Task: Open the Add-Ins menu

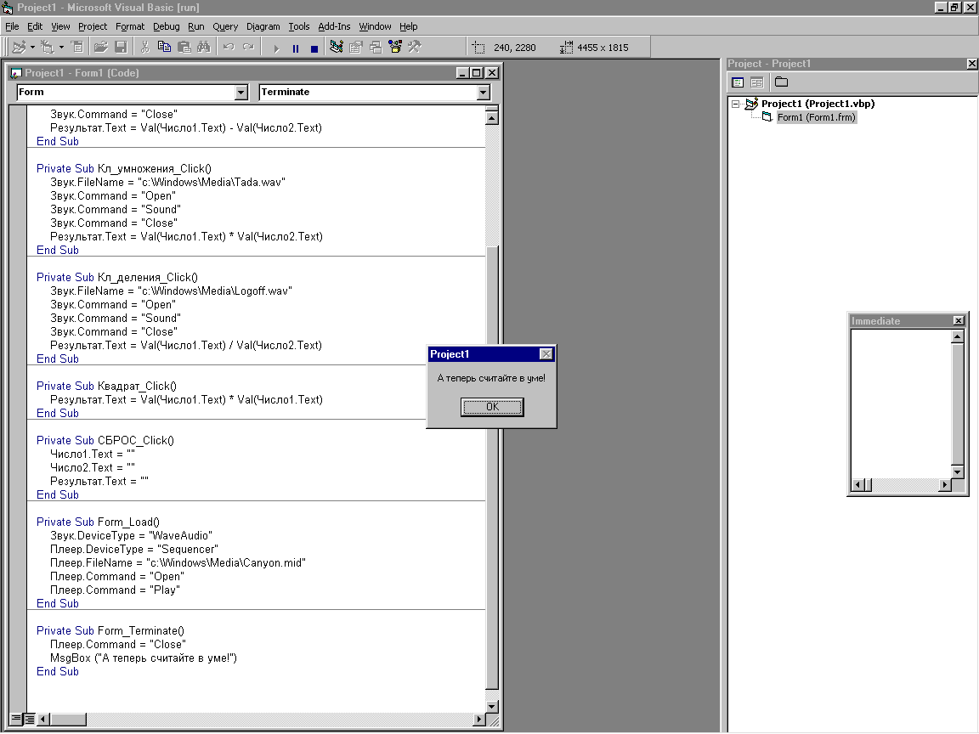Action: [334, 26]
